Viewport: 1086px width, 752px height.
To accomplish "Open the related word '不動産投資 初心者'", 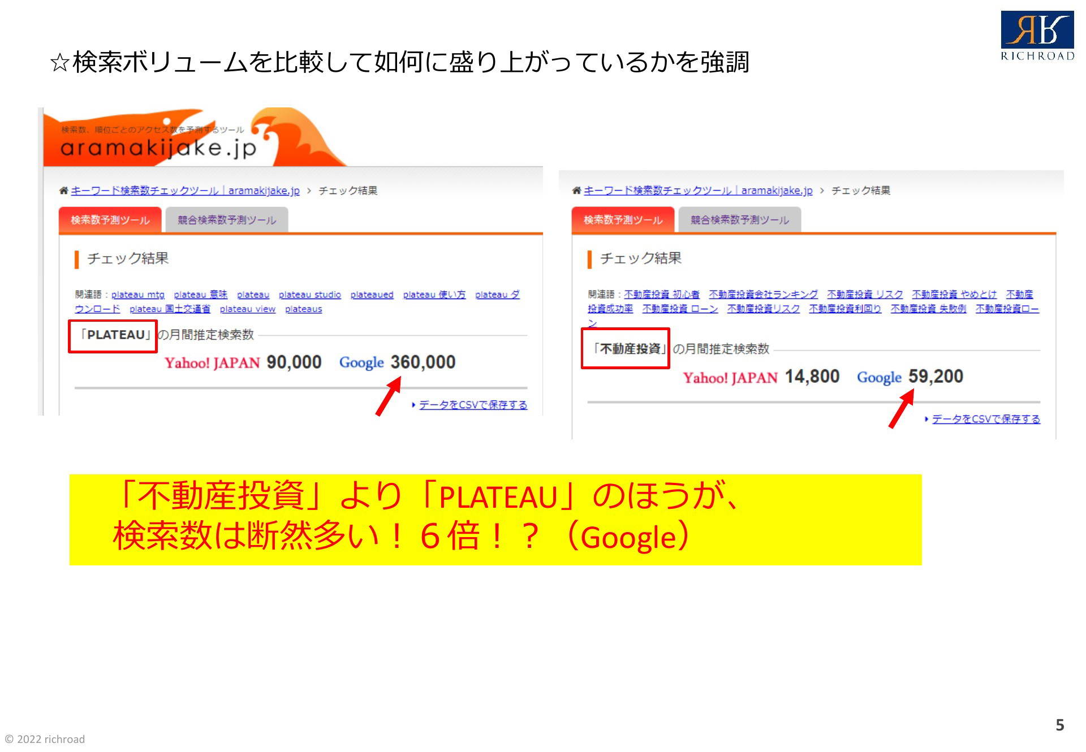I will (662, 295).
